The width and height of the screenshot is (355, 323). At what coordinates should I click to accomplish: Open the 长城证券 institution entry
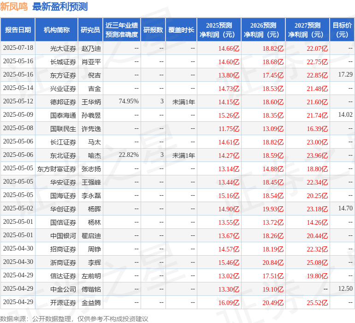tap(63, 62)
